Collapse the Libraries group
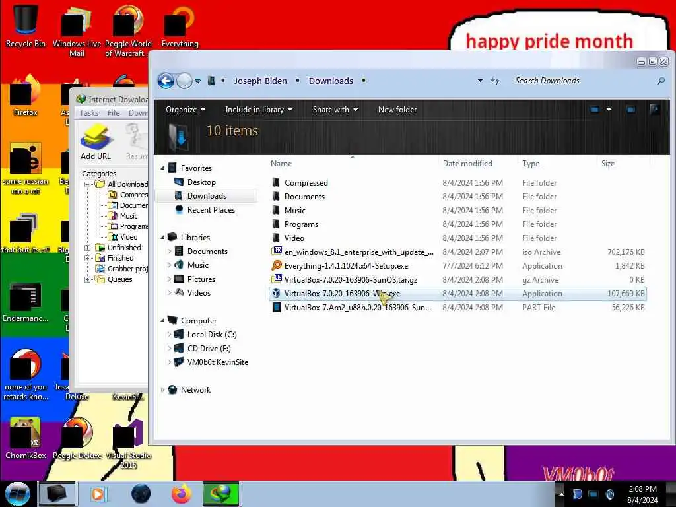The width and height of the screenshot is (676, 507). pyautogui.click(x=163, y=237)
